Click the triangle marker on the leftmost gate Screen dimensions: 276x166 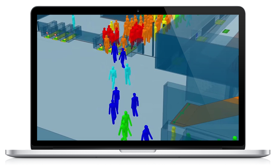(47, 33)
